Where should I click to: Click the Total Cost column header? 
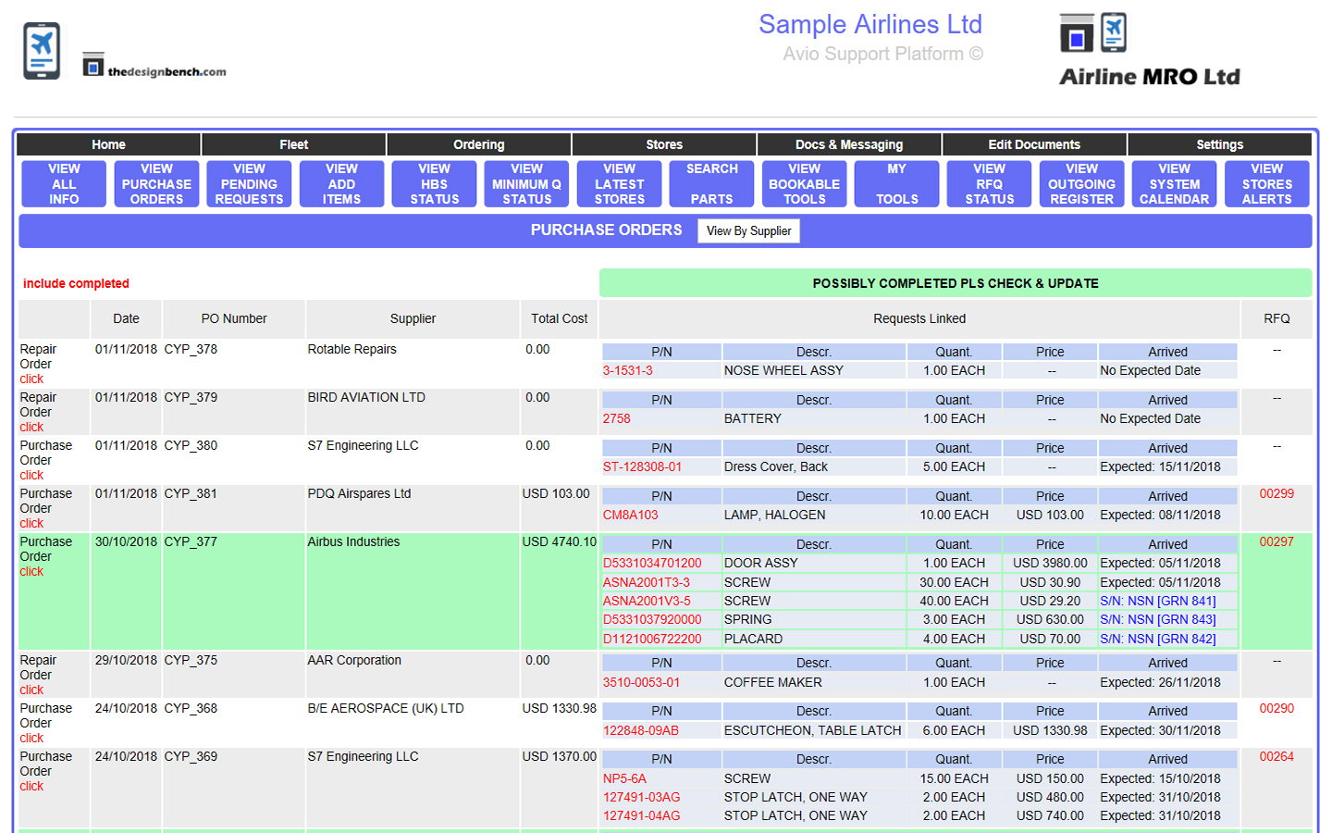click(x=559, y=318)
